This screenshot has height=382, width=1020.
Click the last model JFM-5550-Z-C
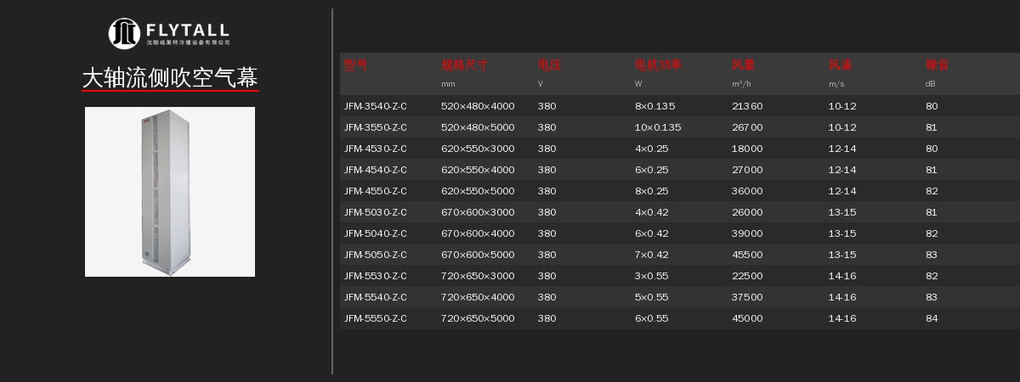(x=376, y=318)
